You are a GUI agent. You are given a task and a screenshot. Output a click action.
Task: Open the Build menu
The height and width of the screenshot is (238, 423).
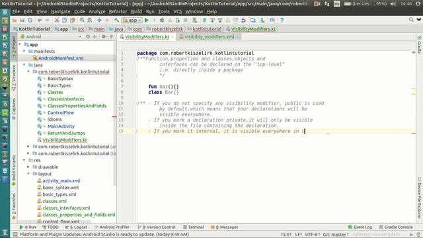click(x=137, y=12)
